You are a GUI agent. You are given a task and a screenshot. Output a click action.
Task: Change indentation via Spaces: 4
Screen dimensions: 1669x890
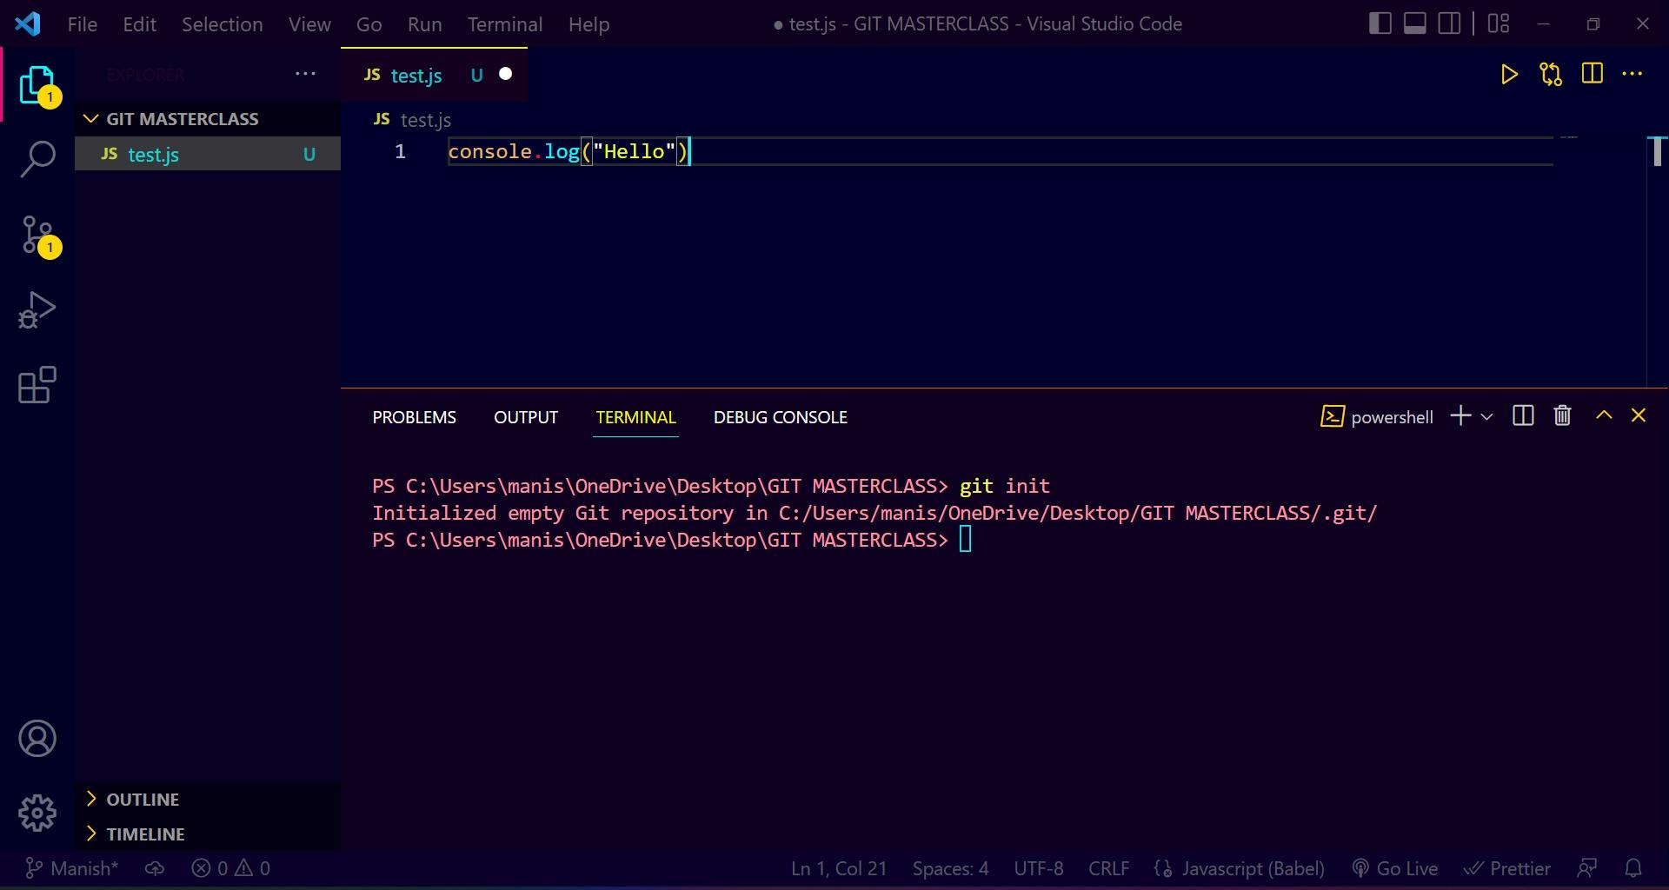[950, 868]
